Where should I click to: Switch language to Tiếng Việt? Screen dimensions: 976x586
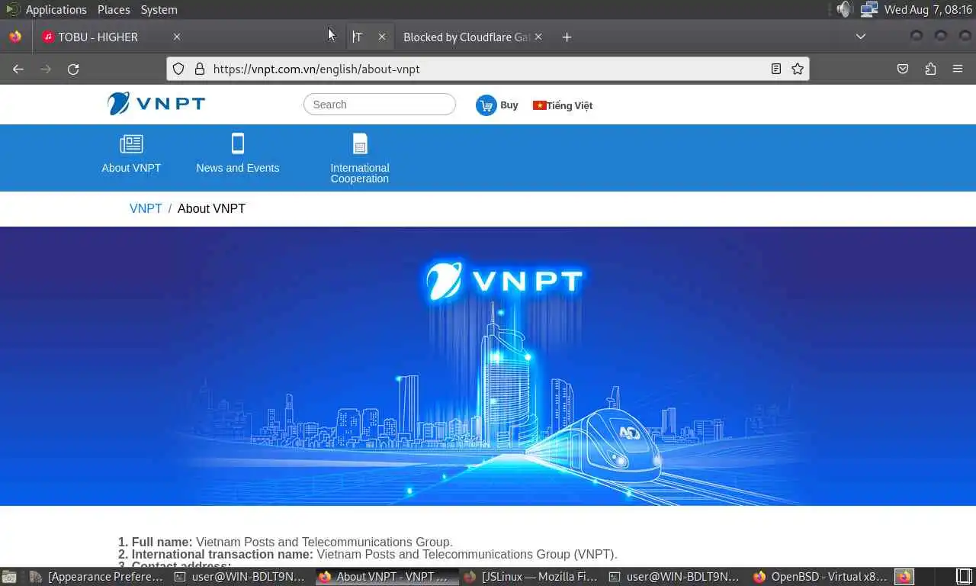(569, 105)
